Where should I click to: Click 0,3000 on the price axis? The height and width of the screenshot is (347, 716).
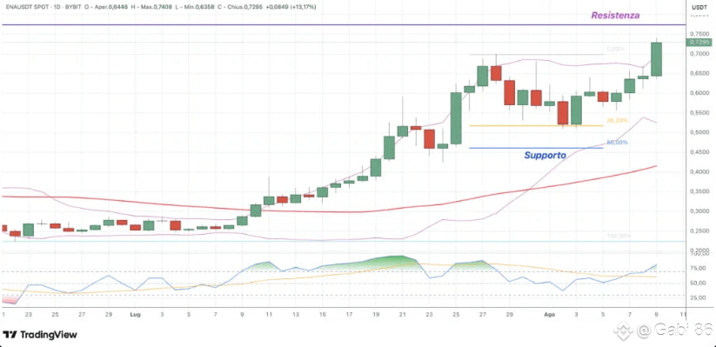[x=699, y=211]
